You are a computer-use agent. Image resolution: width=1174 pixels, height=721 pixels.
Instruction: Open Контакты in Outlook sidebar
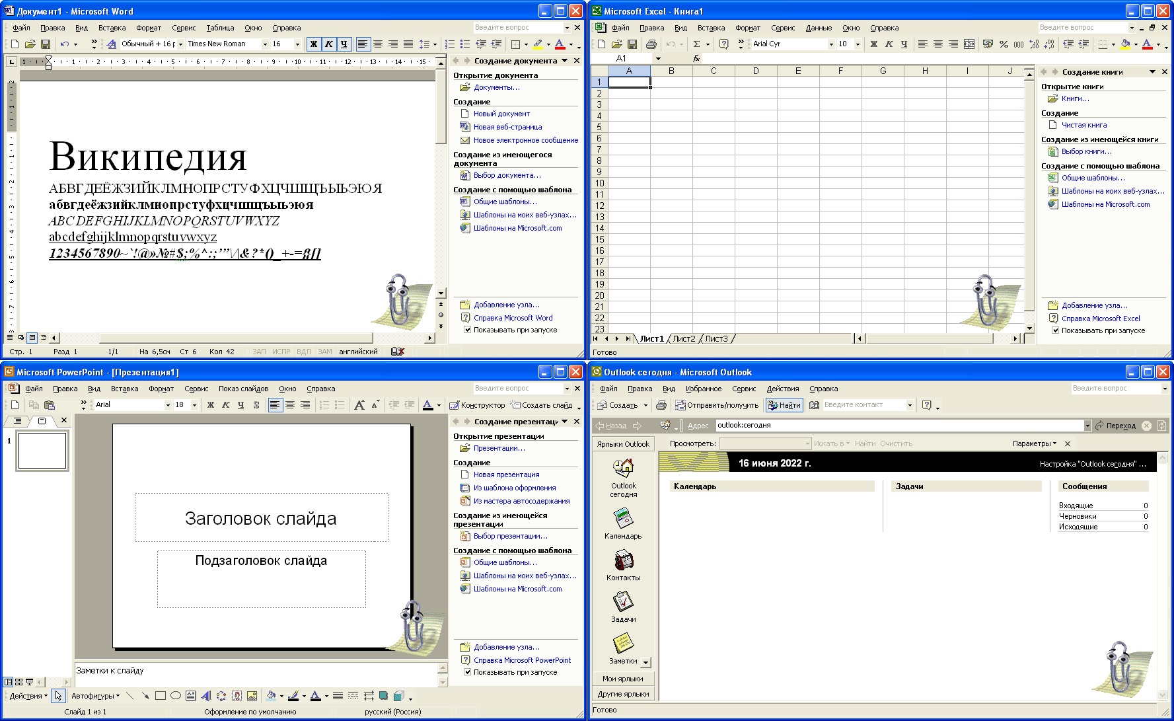pos(622,564)
